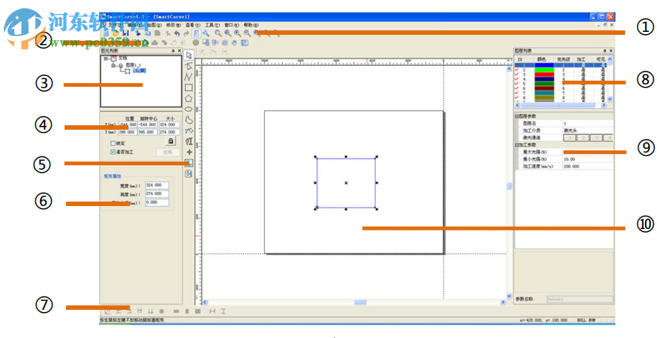
Task: Open the 工具 menu
Action: pos(212,25)
